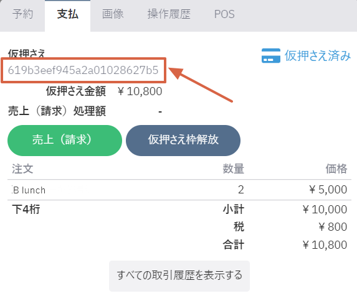Switch to the 操作履歴 tab

(x=169, y=14)
